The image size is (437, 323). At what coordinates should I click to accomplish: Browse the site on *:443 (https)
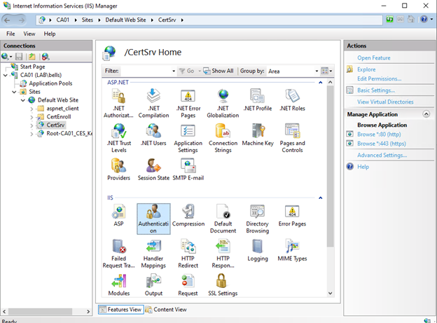click(x=381, y=143)
